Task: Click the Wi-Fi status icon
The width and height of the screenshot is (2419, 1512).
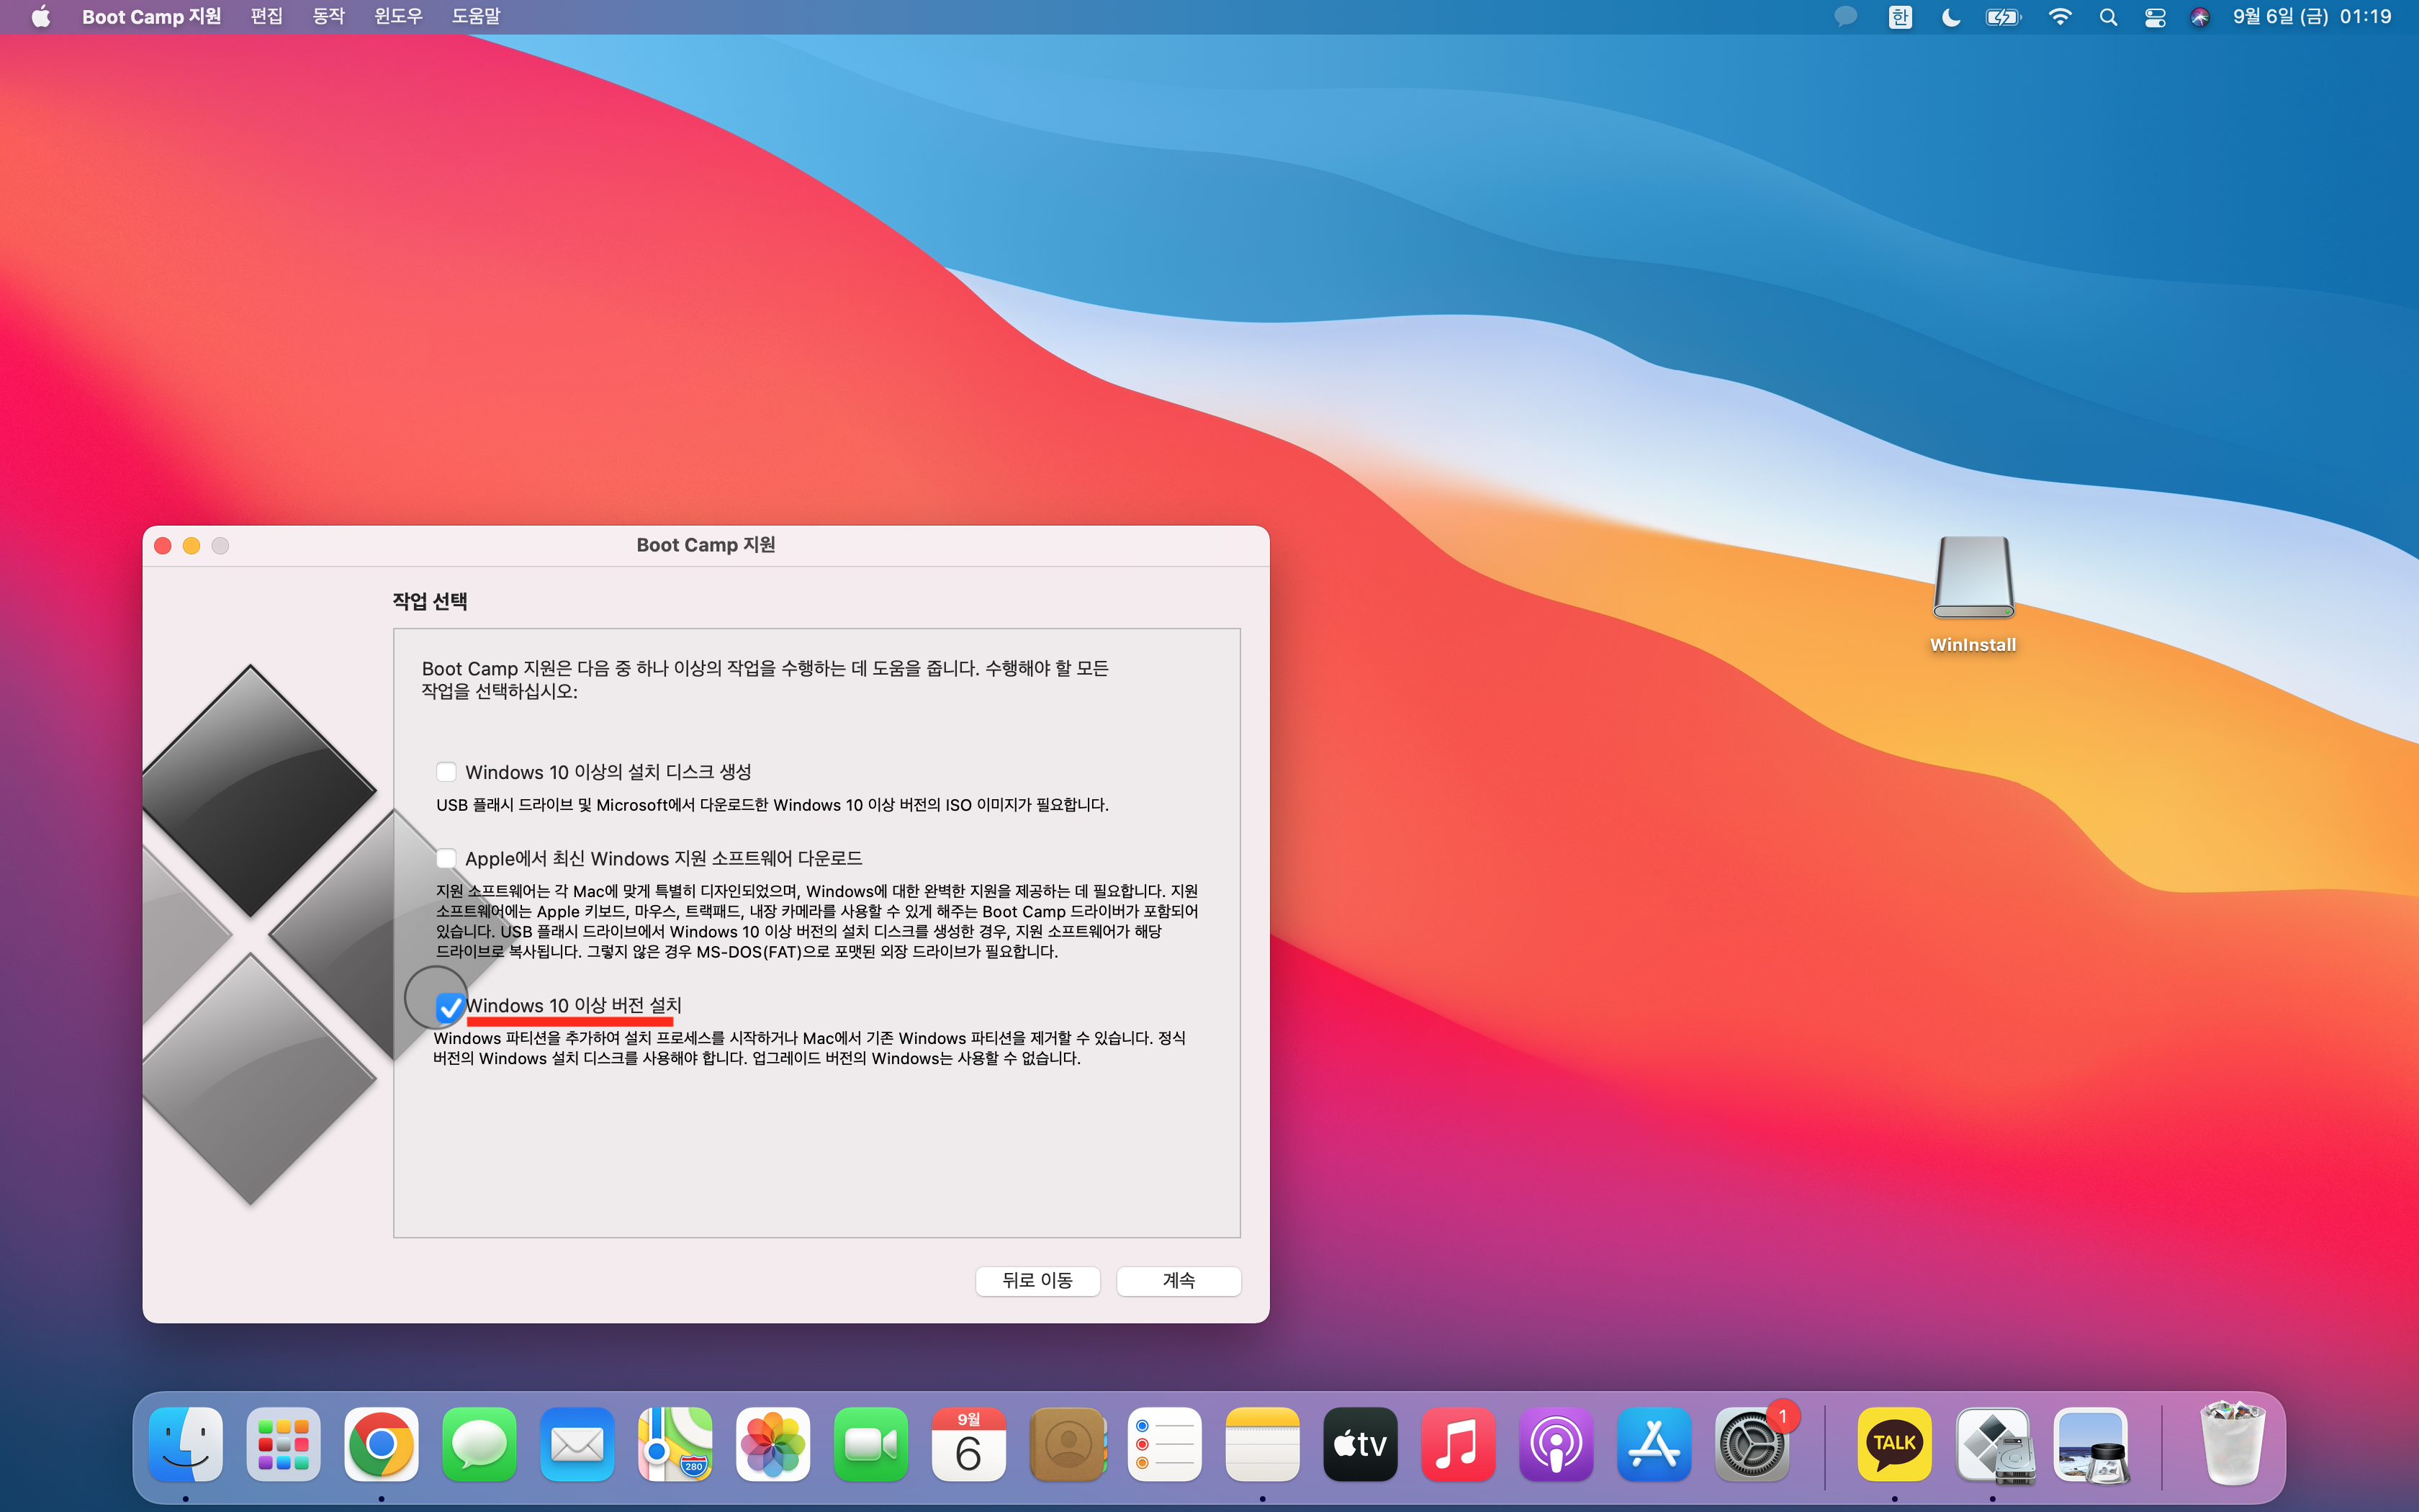Action: [x=2060, y=17]
